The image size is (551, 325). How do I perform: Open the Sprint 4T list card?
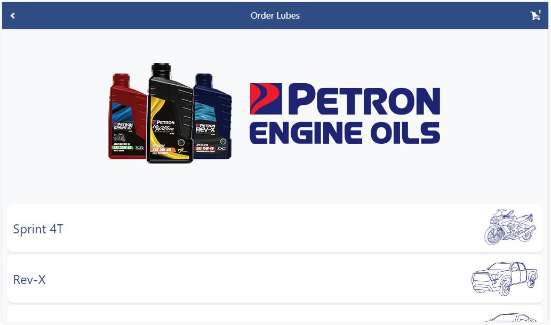pos(275,228)
